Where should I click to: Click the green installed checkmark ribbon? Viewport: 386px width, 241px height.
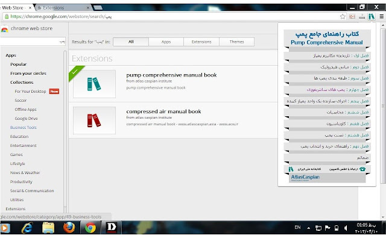(75, 72)
